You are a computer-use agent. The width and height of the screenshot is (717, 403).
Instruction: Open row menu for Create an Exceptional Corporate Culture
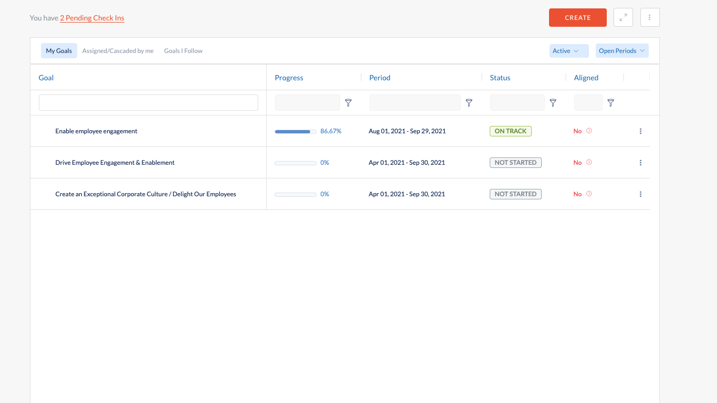tap(640, 194)
